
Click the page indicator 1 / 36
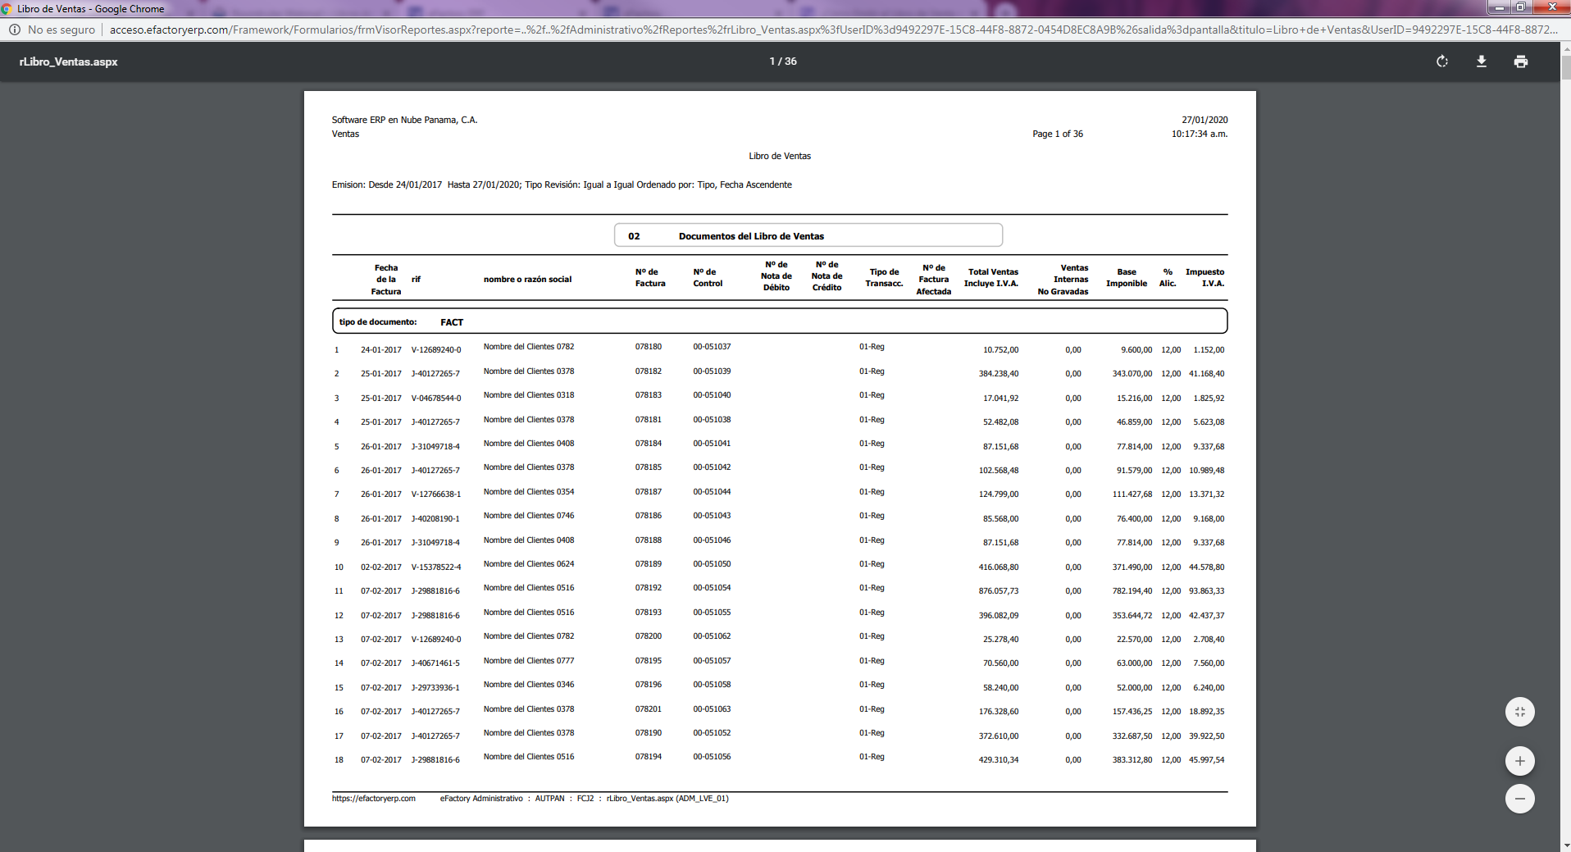click(782, 62)
